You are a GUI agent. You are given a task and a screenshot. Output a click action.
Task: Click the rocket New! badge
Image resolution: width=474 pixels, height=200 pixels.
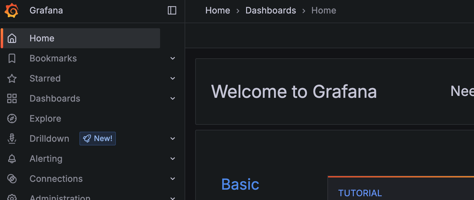tap(98, 139)
